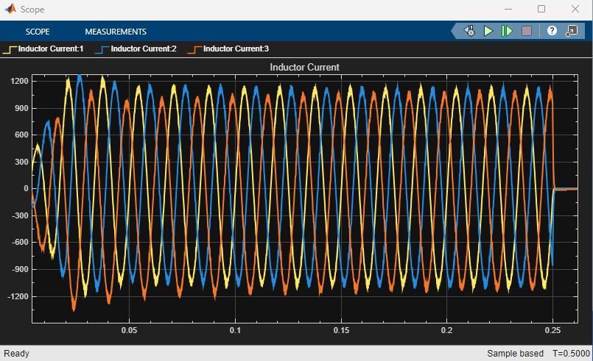The height and width of the screenshot is (361, 593).
Task: Switch to the MEASUREMENTS tab
Action: tap(116, 32)
